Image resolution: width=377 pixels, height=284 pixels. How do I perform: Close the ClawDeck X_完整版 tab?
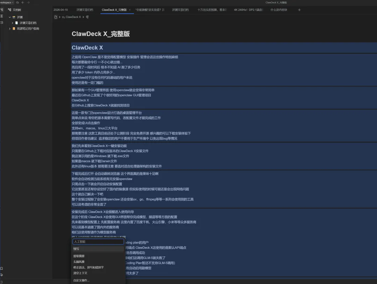(x=130, y=10)
